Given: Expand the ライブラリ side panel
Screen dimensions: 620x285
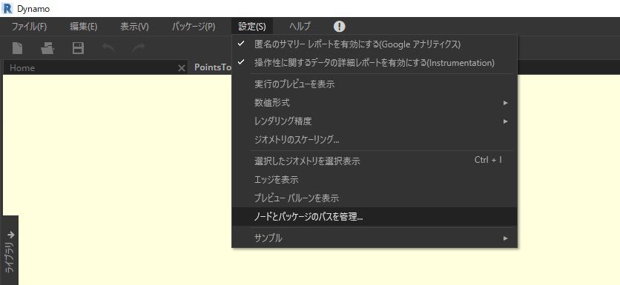Looking at the screenshot, I should point(10,250).
